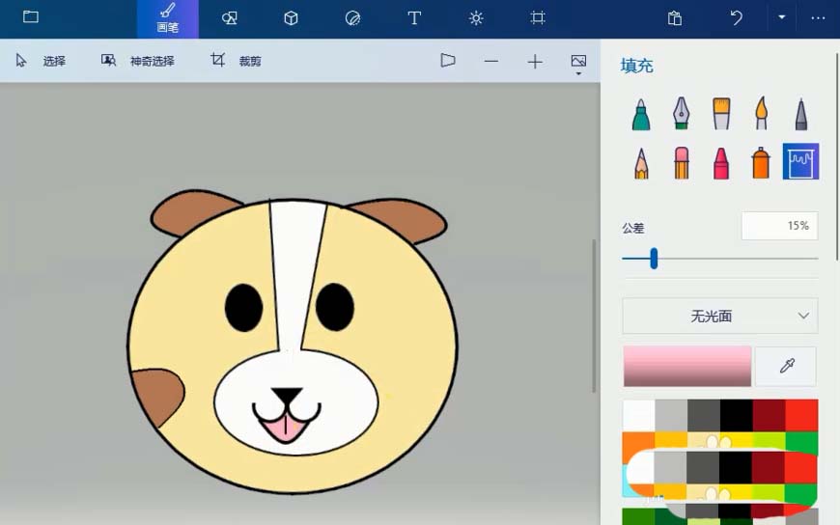Click the Undo arrow
This screenshot has height=525, width=840.
point(737,18)
